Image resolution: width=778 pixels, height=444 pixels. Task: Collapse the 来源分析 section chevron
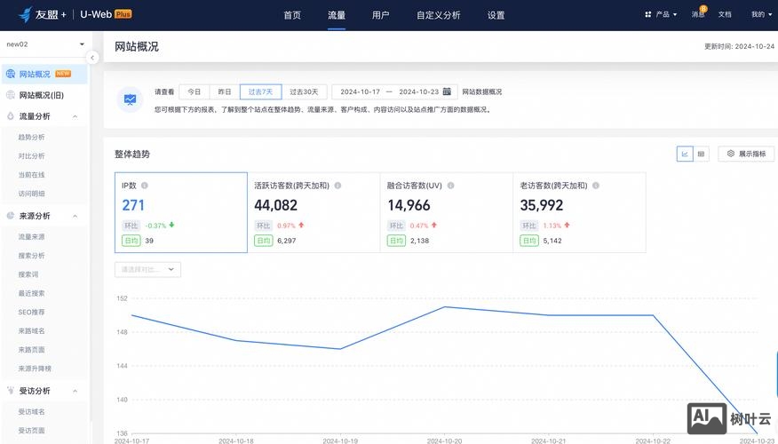[75, 217]
